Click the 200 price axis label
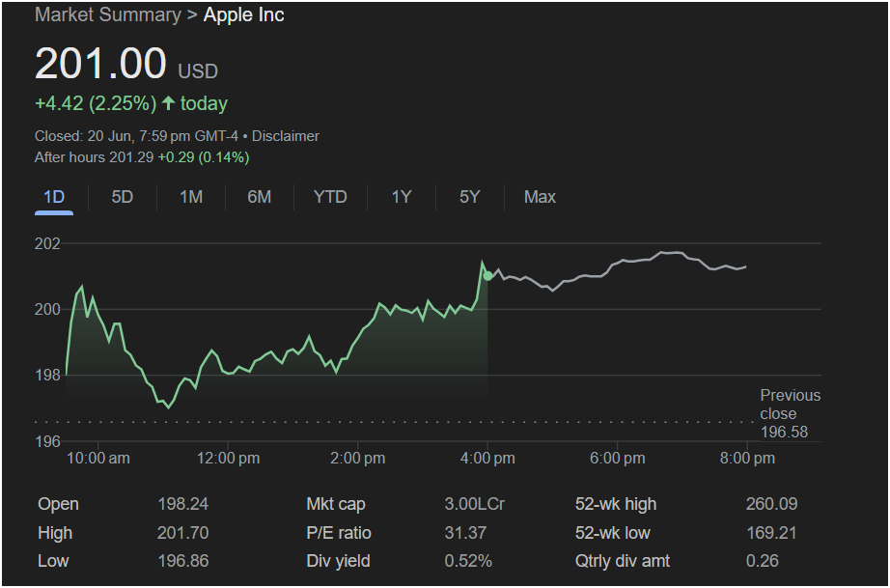Image resolution: width=890 pixels, height=588 pixels. pos(47,309)
